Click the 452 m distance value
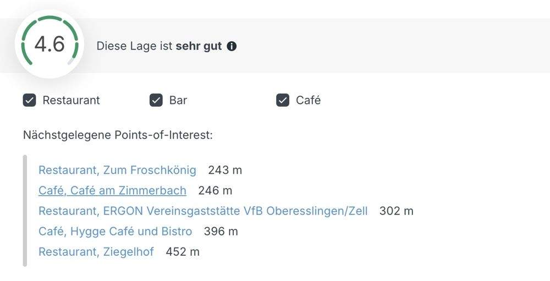The image size is (550, 281). click(x=183, y=252)
